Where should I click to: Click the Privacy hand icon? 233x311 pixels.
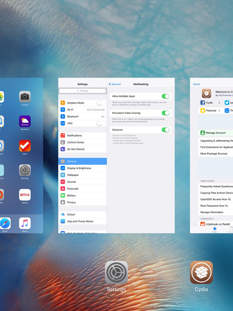pos(63,202)
